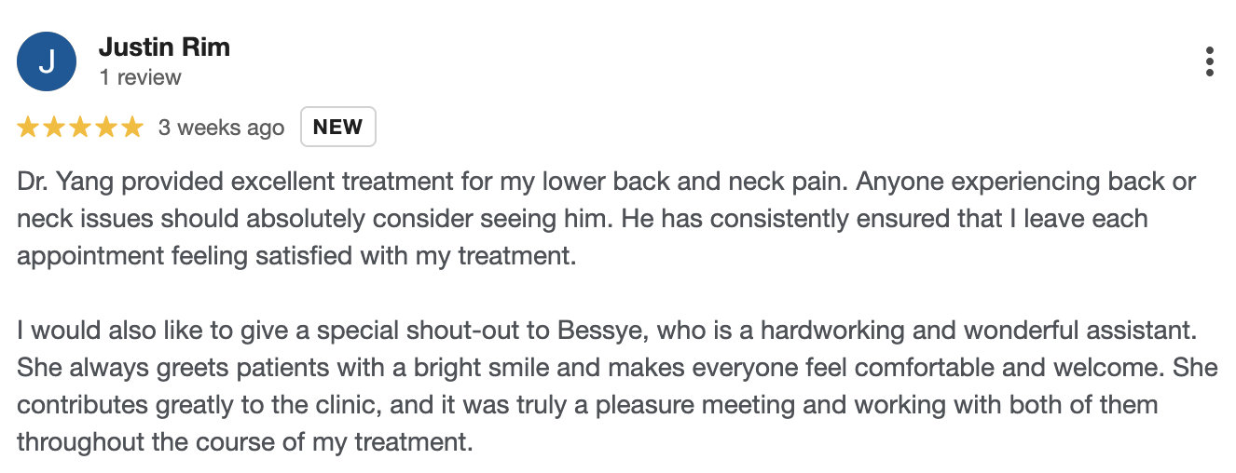Click the fifth gold rating star
This screenshot has height=473, width=1236.
(132, 128)
